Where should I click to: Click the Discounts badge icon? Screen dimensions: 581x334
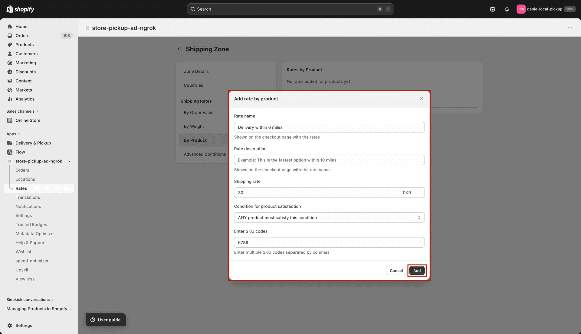[x=10, y=72]
